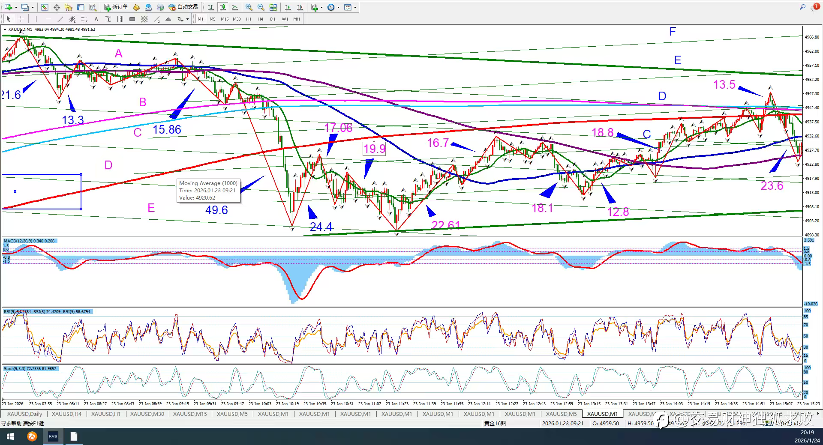Click the New Order (新订单) button
823x445 pixels.
pos(116,7)
